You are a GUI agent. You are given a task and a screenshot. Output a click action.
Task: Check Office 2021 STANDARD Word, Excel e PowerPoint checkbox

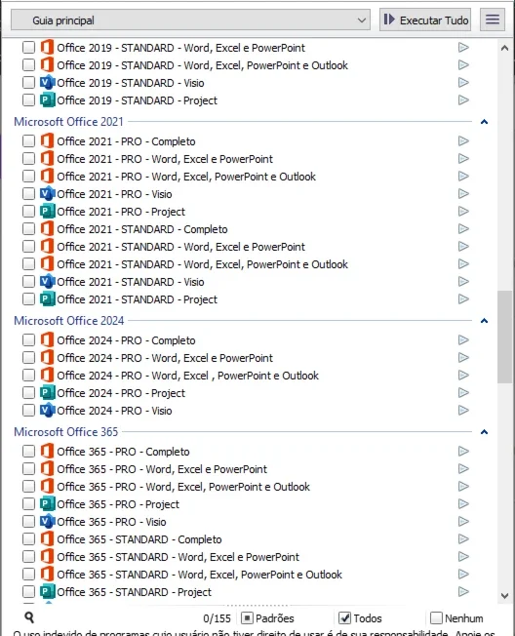29,247
